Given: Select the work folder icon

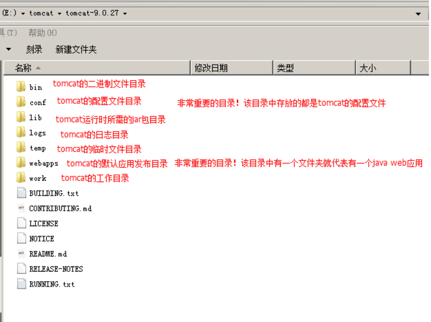Looking at the screenshot, I should (x=21, y=177).
